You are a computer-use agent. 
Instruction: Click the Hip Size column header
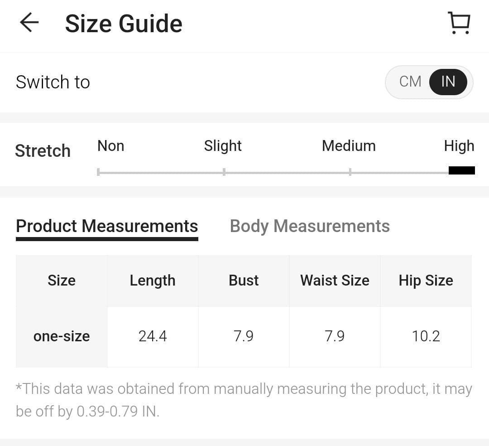426,281
